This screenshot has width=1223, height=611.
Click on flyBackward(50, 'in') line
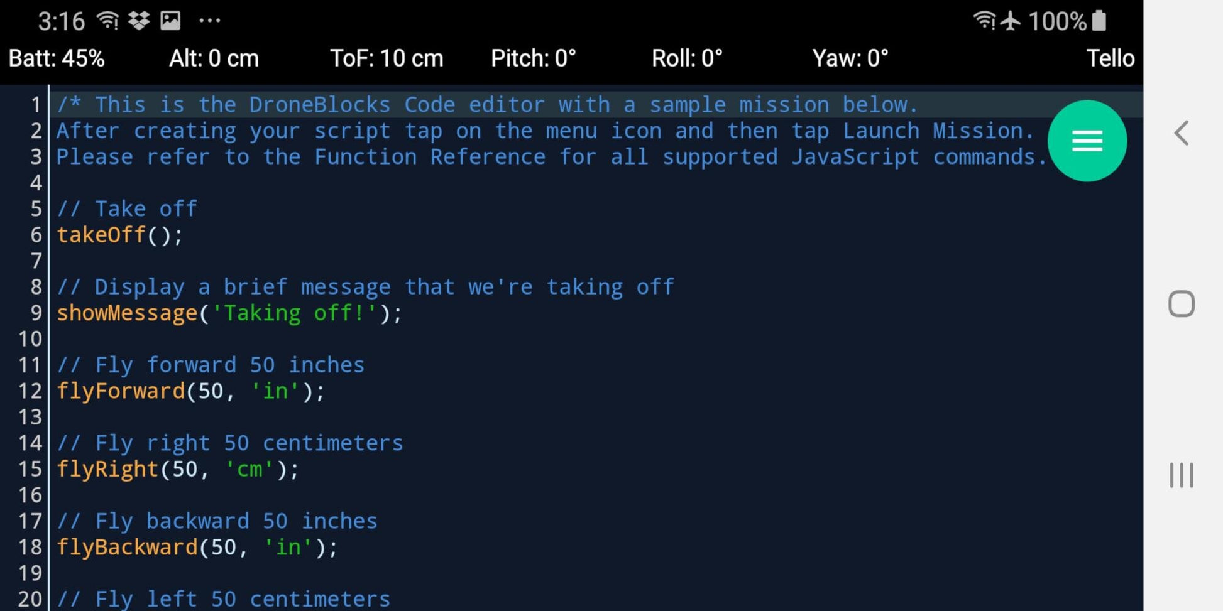(197, 547)
